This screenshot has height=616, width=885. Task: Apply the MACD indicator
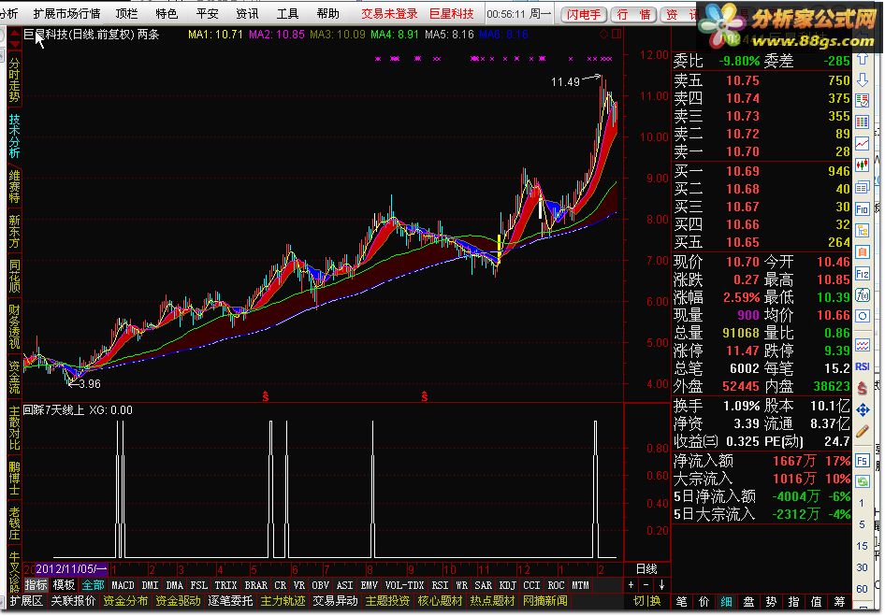(123, 585)
